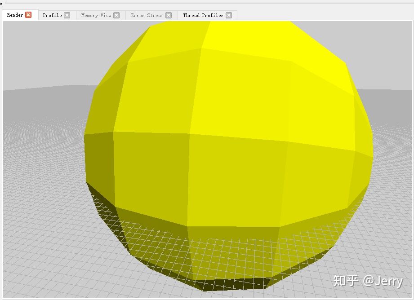This screenshot has width=414, height=300.
Task: Close the Memory View tab
Action: (116, 15)
